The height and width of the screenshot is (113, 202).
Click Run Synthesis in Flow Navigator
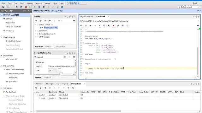pyautogui.click(x=11, y=92)
